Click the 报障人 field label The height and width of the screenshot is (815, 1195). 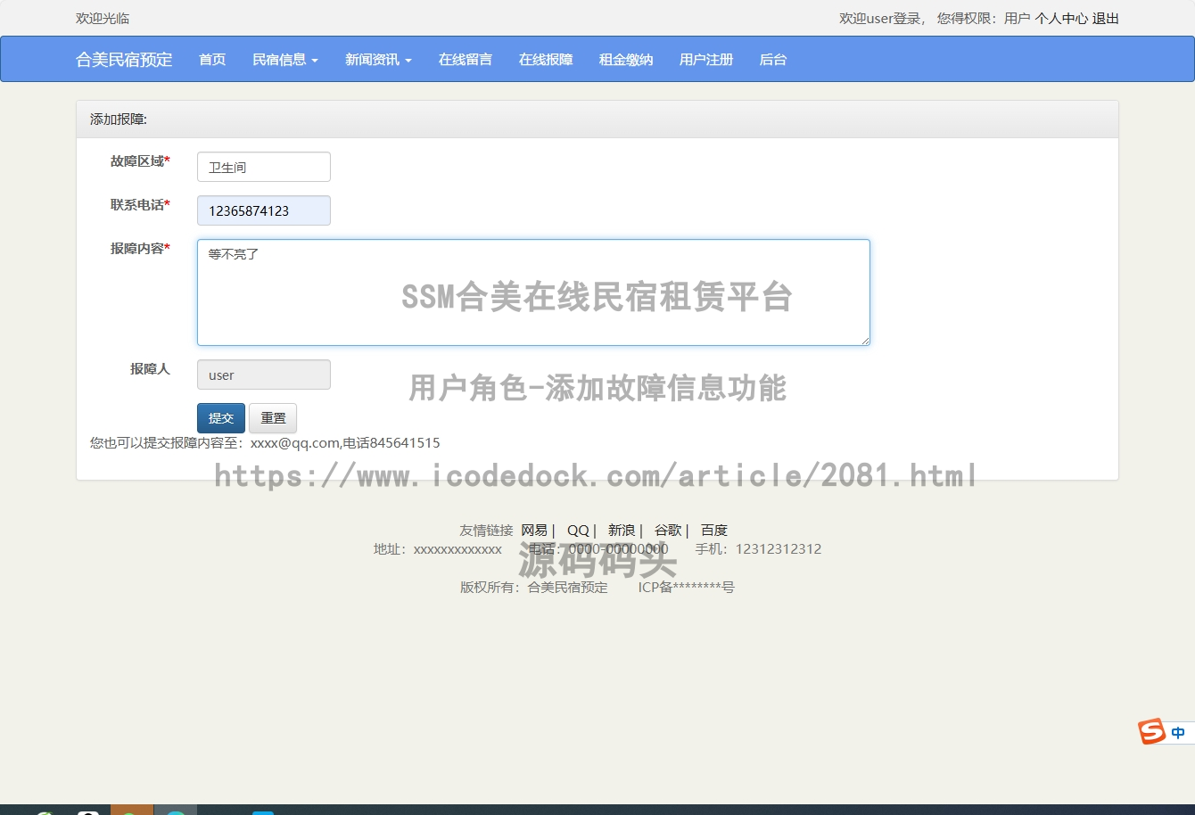tap(150, 368)
